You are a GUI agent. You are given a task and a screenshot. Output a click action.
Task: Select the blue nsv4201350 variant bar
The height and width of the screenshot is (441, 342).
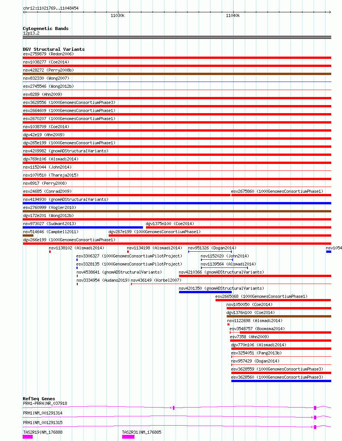tap(205, 292)
